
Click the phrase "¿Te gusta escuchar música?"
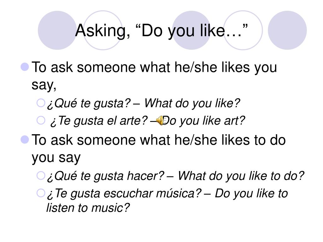[x=124, y=193]
